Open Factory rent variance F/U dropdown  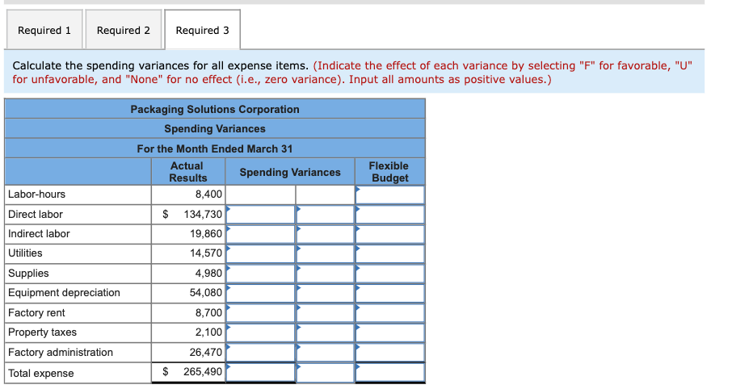(325, 313)
